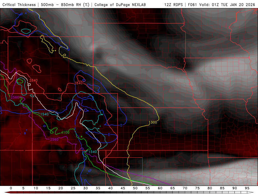Screen dimensions: 258x194
Task: Click the "60" value on the color scale
Action: coord(160,188)
